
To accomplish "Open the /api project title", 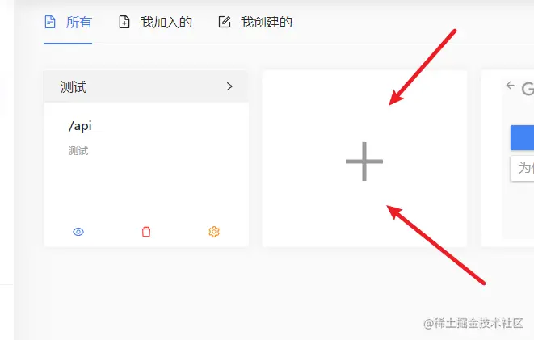I will 80,126.
